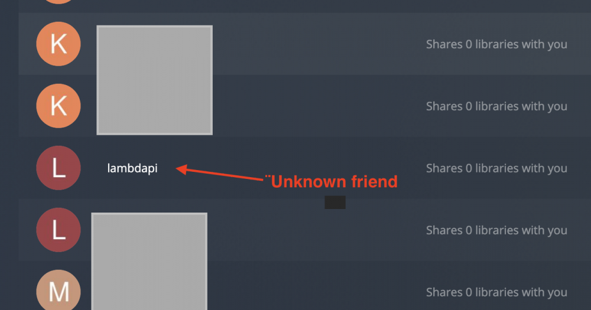Click shares text in the lower L row
The height and width of the screenshot is (310, 591).
[x=496, y=230]
